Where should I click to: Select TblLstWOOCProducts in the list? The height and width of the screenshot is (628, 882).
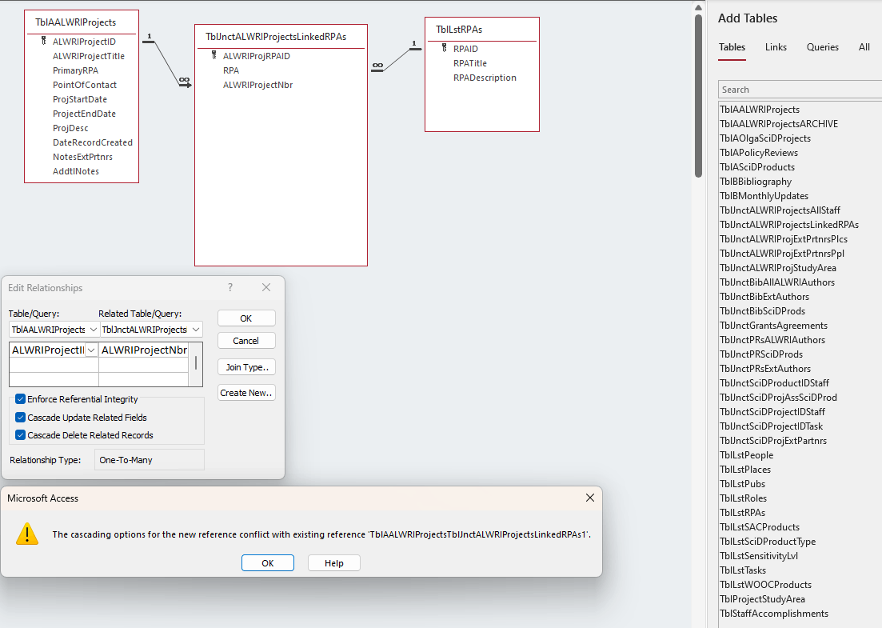click(x=765, y=585)
